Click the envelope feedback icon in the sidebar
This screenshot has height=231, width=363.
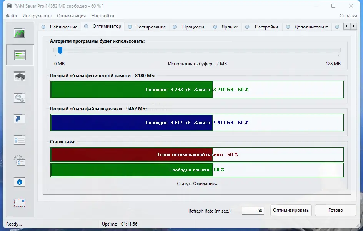tap(20, 203)
